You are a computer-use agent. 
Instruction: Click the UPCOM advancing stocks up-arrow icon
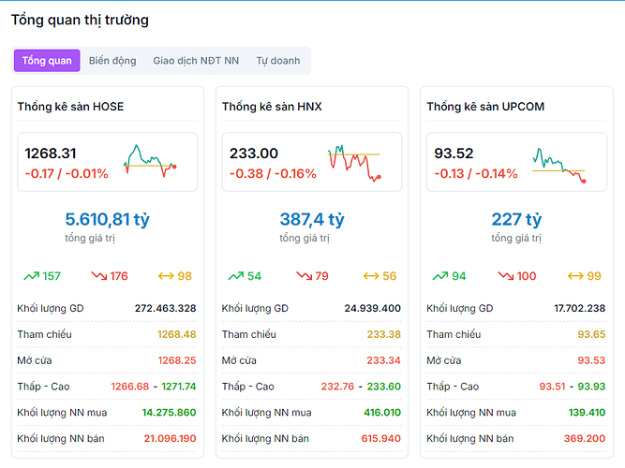point(440,276)
